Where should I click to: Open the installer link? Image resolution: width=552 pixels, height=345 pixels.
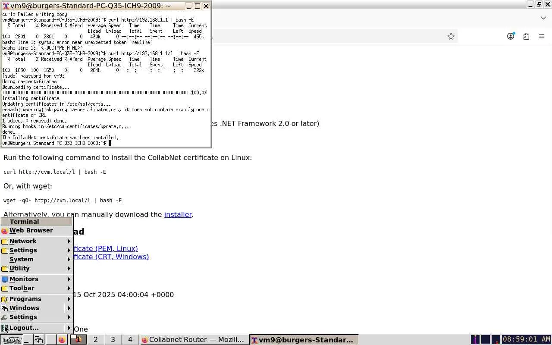pyautogui.click(x=178, y=214)
